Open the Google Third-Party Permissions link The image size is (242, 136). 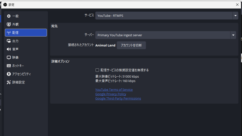coord(118,98)
